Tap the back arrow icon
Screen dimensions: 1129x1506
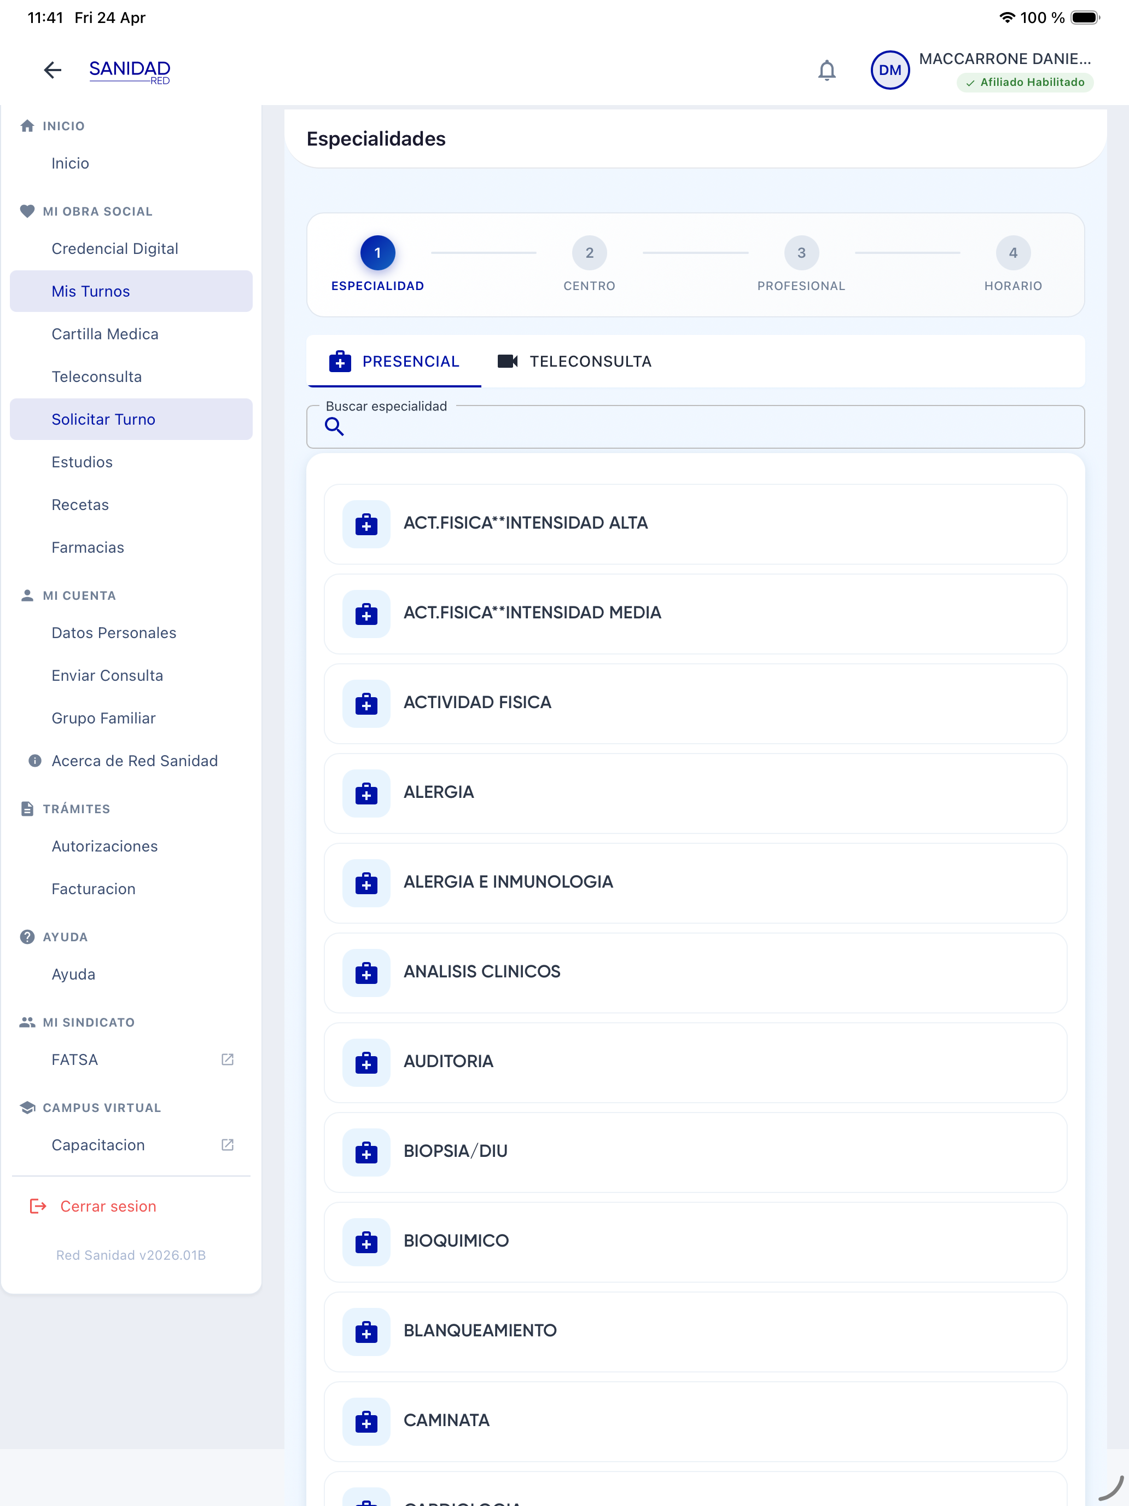click(53, 70)
